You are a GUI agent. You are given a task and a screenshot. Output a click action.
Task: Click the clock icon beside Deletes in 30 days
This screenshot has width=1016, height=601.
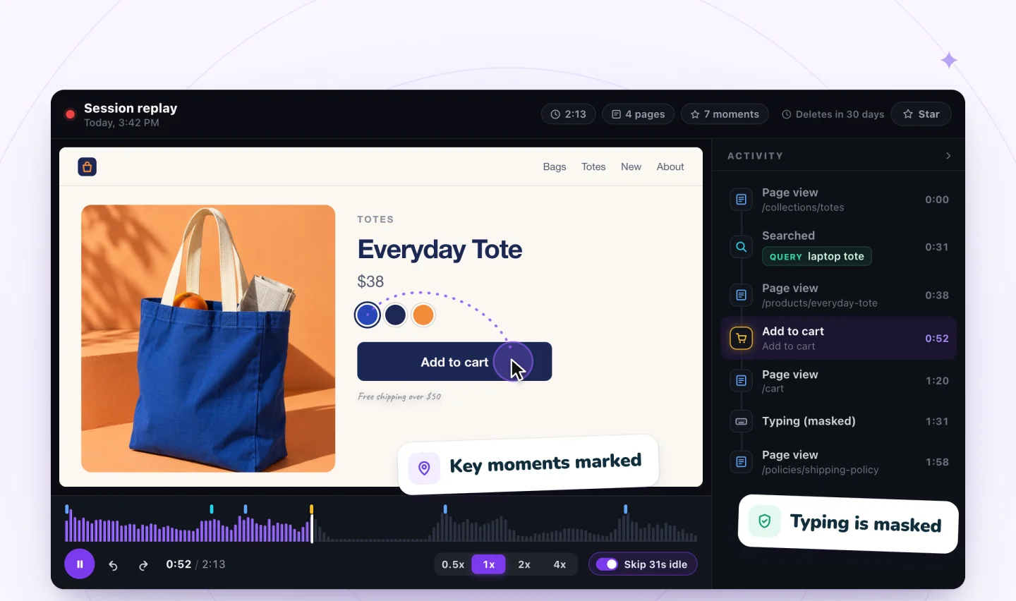787,114
